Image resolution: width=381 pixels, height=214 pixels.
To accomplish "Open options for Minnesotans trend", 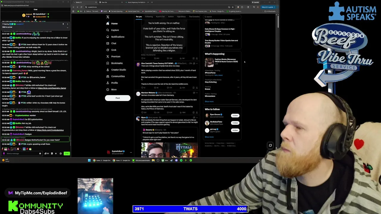I will point(238,94).
